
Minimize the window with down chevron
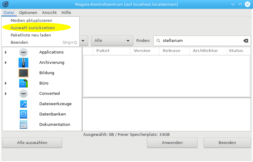pyautogui.click(x=233, y=5)
